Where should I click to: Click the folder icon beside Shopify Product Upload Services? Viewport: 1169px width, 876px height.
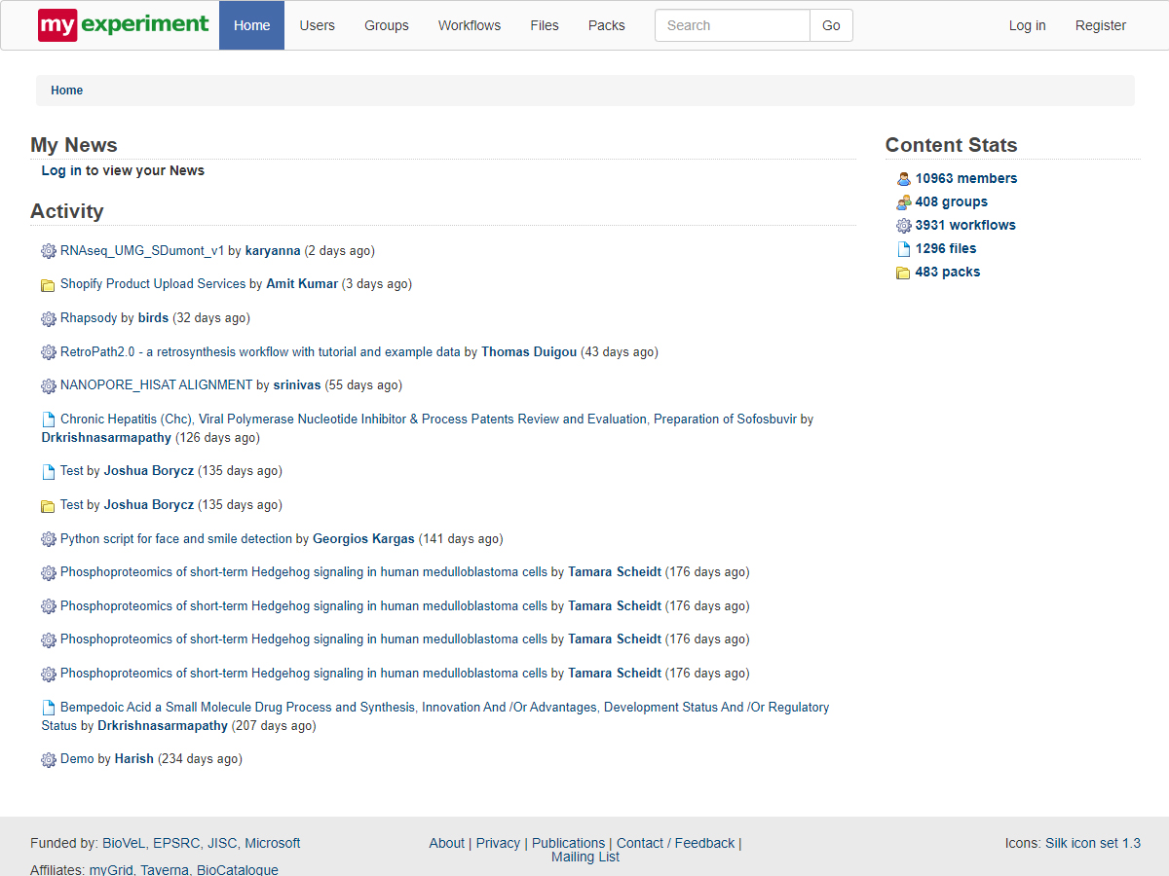[49, 285]
